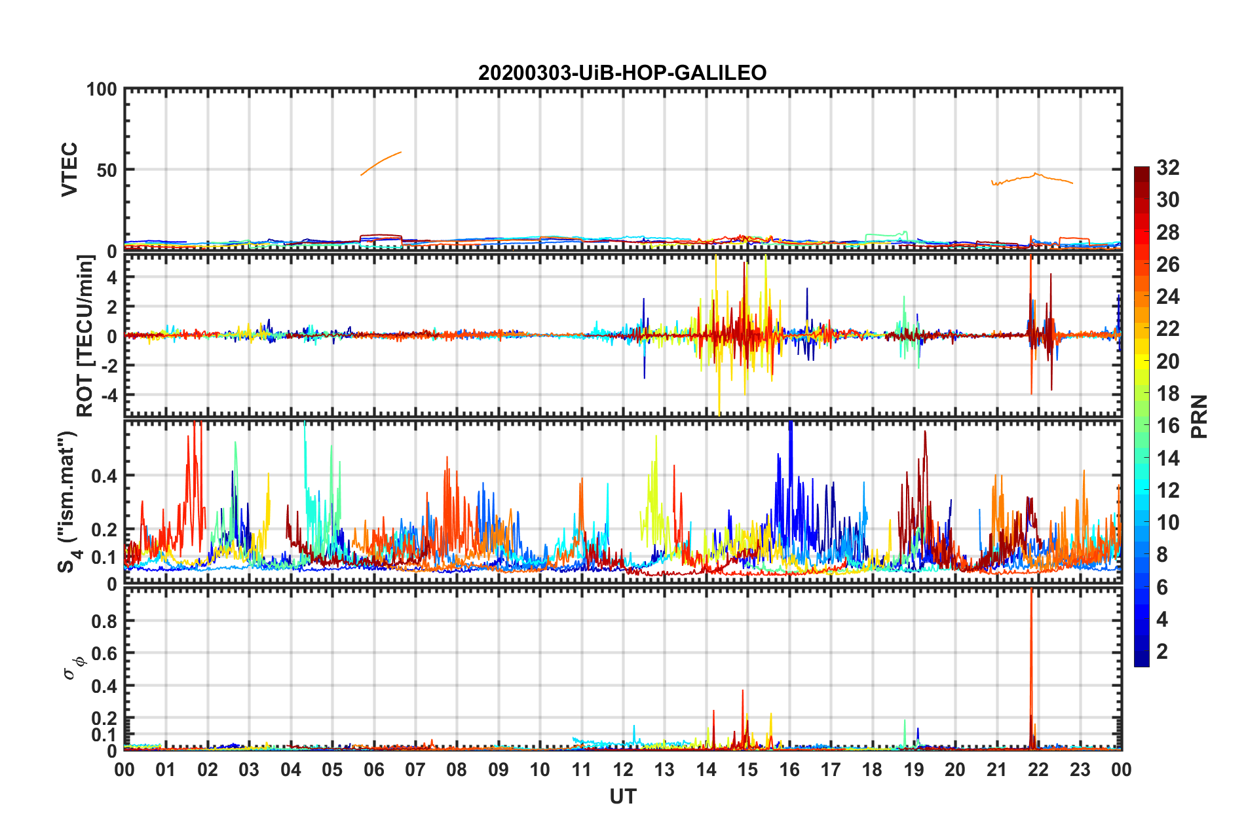
Task: Click the x-axis tick label 18
Action: coord(872,769)
